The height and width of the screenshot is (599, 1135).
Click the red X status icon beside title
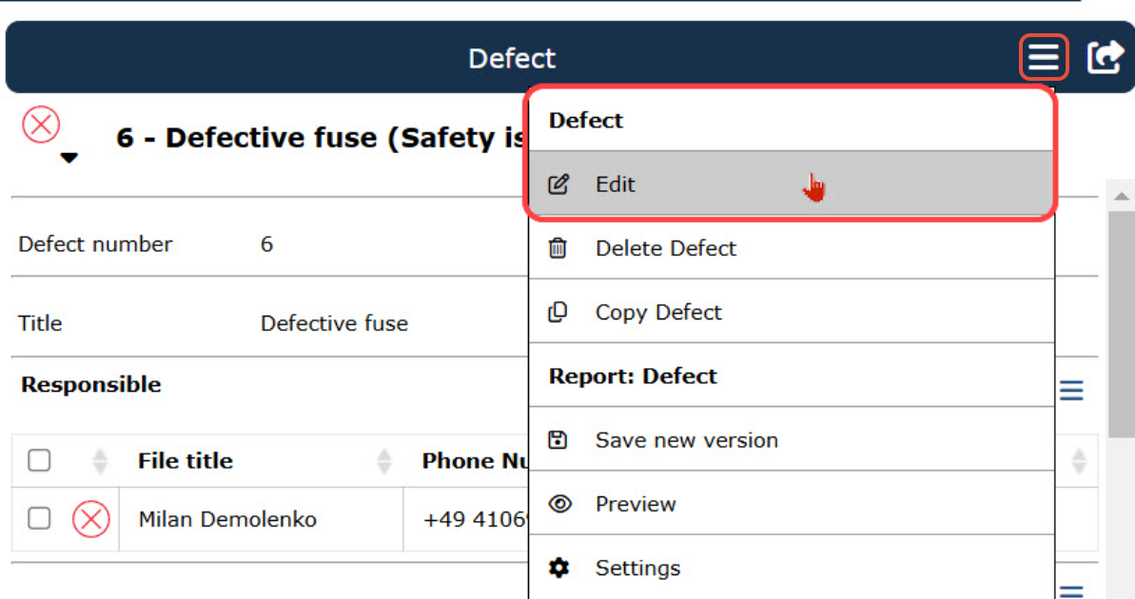(x=41, y=125)
